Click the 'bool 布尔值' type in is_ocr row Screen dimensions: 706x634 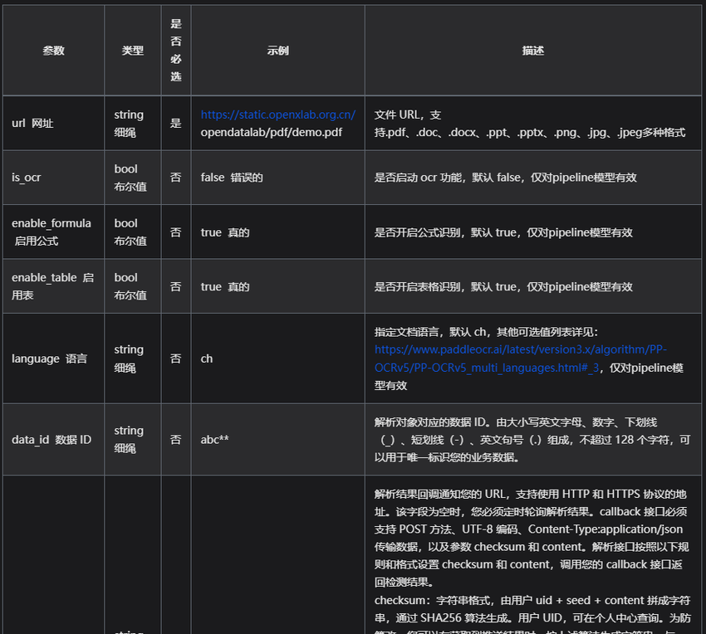point(130,178)
